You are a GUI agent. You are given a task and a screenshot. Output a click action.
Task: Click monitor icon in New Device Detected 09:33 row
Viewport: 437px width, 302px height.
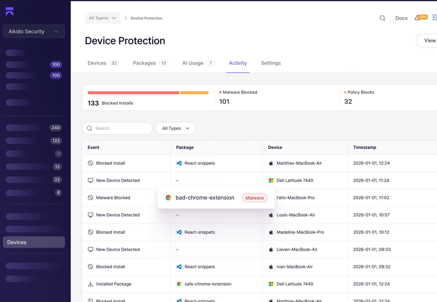(x=90, y=250)
